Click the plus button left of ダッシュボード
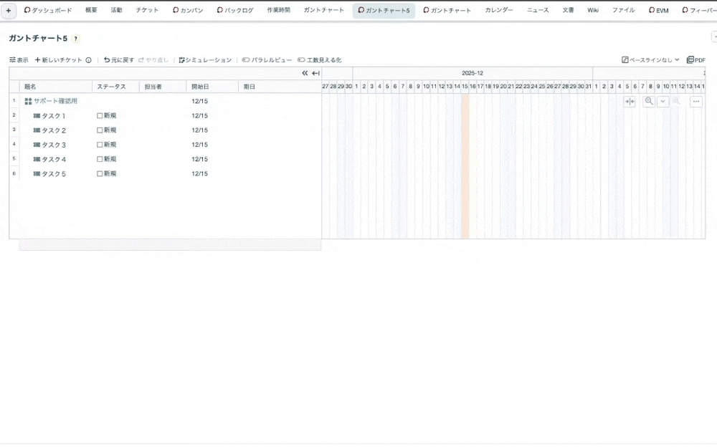This screenshot has height=447, width=717. click(x=9, y=11)
